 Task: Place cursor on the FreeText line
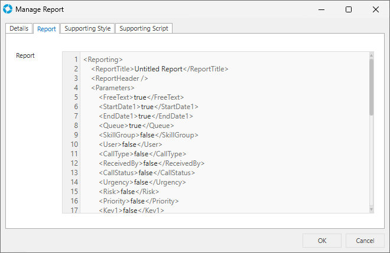142,97
